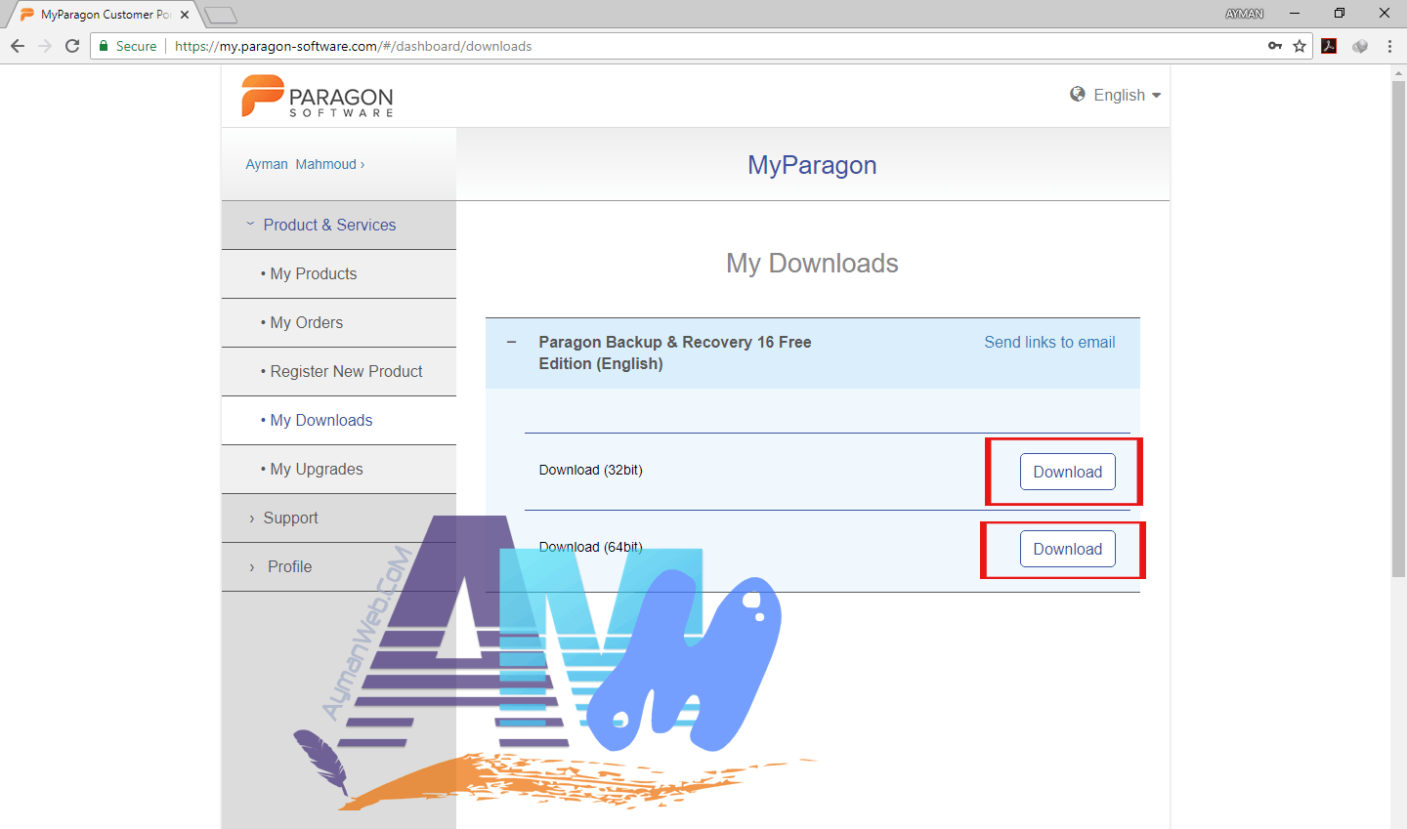Viewport: 1407px width, 829px height.
Task: Open the Ayman Mahmoud account link
Action: coord(305,164)
